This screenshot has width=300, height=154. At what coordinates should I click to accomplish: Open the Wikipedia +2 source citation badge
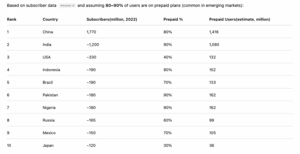(67, 6)
